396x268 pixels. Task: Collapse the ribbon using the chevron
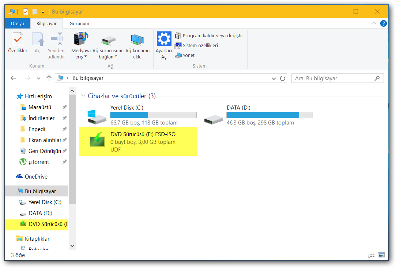(x=374, y=23)
